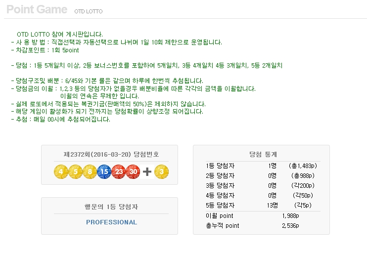Click the 이월 point value 1,988p
The height and width of the screenshot is (255, 367).
click(290, 216)
